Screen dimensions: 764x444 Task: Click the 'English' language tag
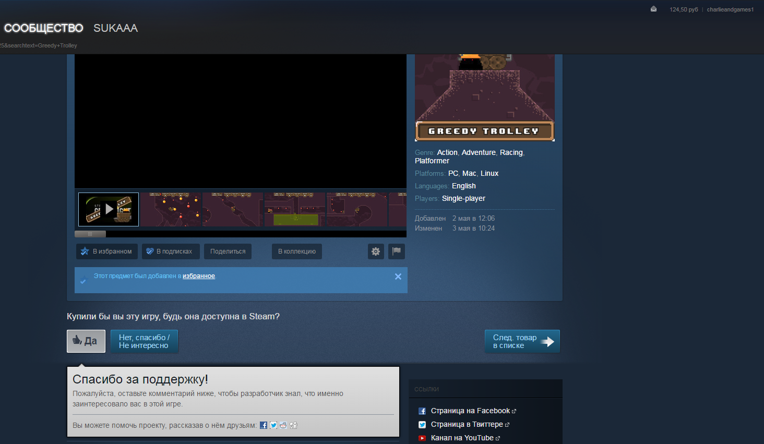[464, 186]
